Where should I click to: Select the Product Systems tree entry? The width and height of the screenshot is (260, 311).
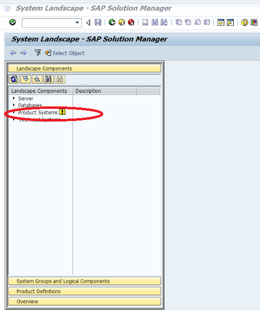click(38, 112)
